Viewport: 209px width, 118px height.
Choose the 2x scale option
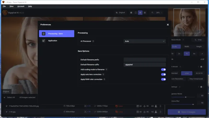click(x=179, y=54)
